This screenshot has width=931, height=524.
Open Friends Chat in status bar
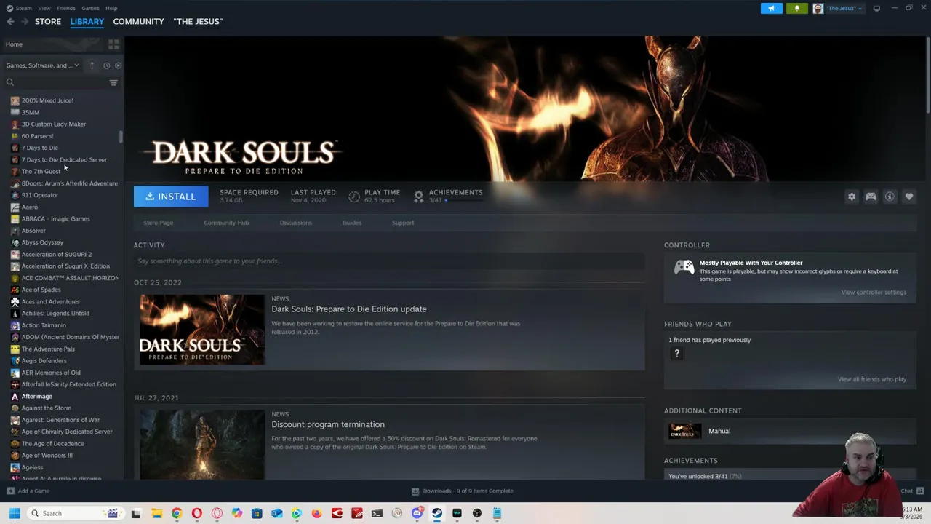click(912, 491)
